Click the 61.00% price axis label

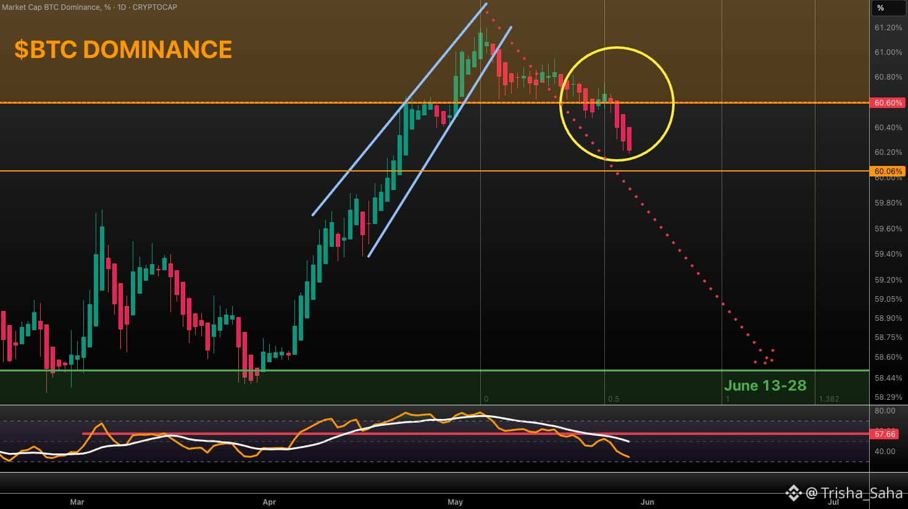point(888,52)
